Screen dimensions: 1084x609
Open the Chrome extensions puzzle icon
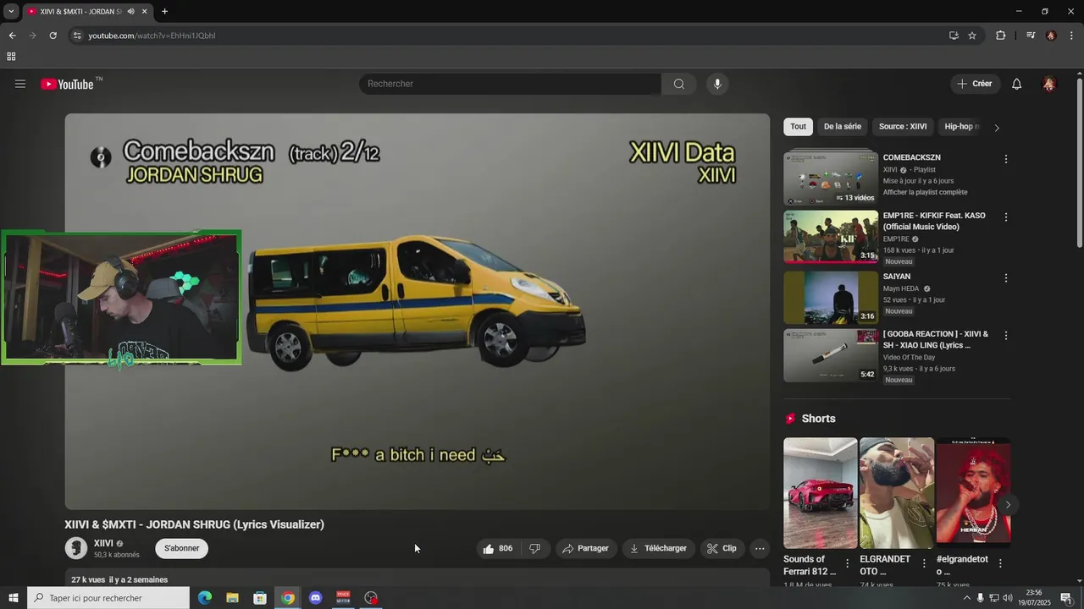[x=1000, y=36]
